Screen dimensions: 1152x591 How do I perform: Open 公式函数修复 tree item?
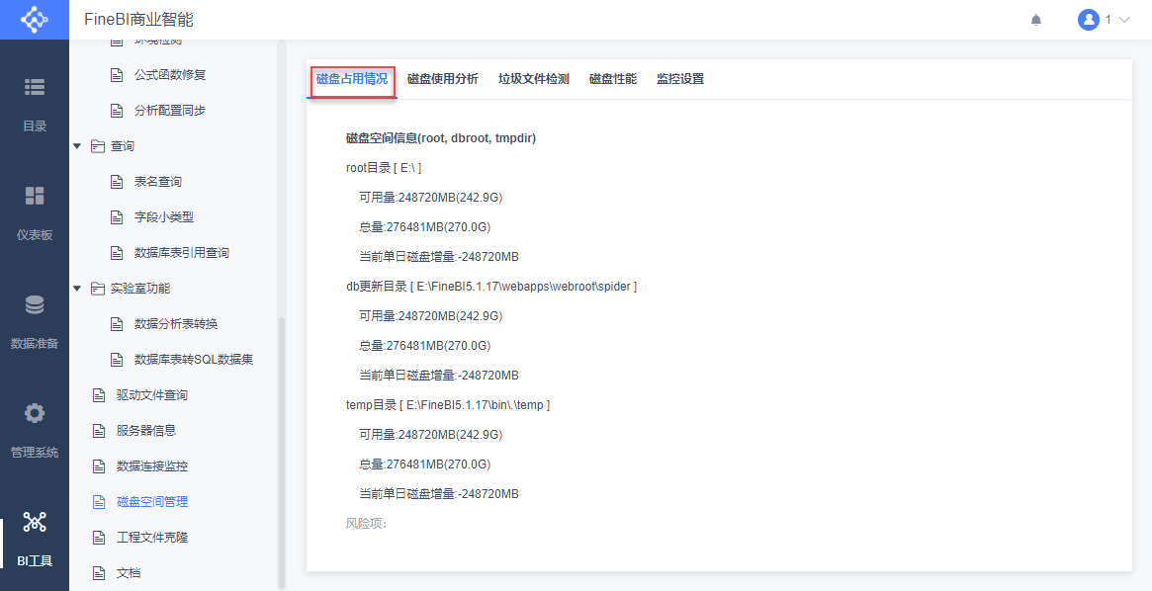(x=170, y=75)
